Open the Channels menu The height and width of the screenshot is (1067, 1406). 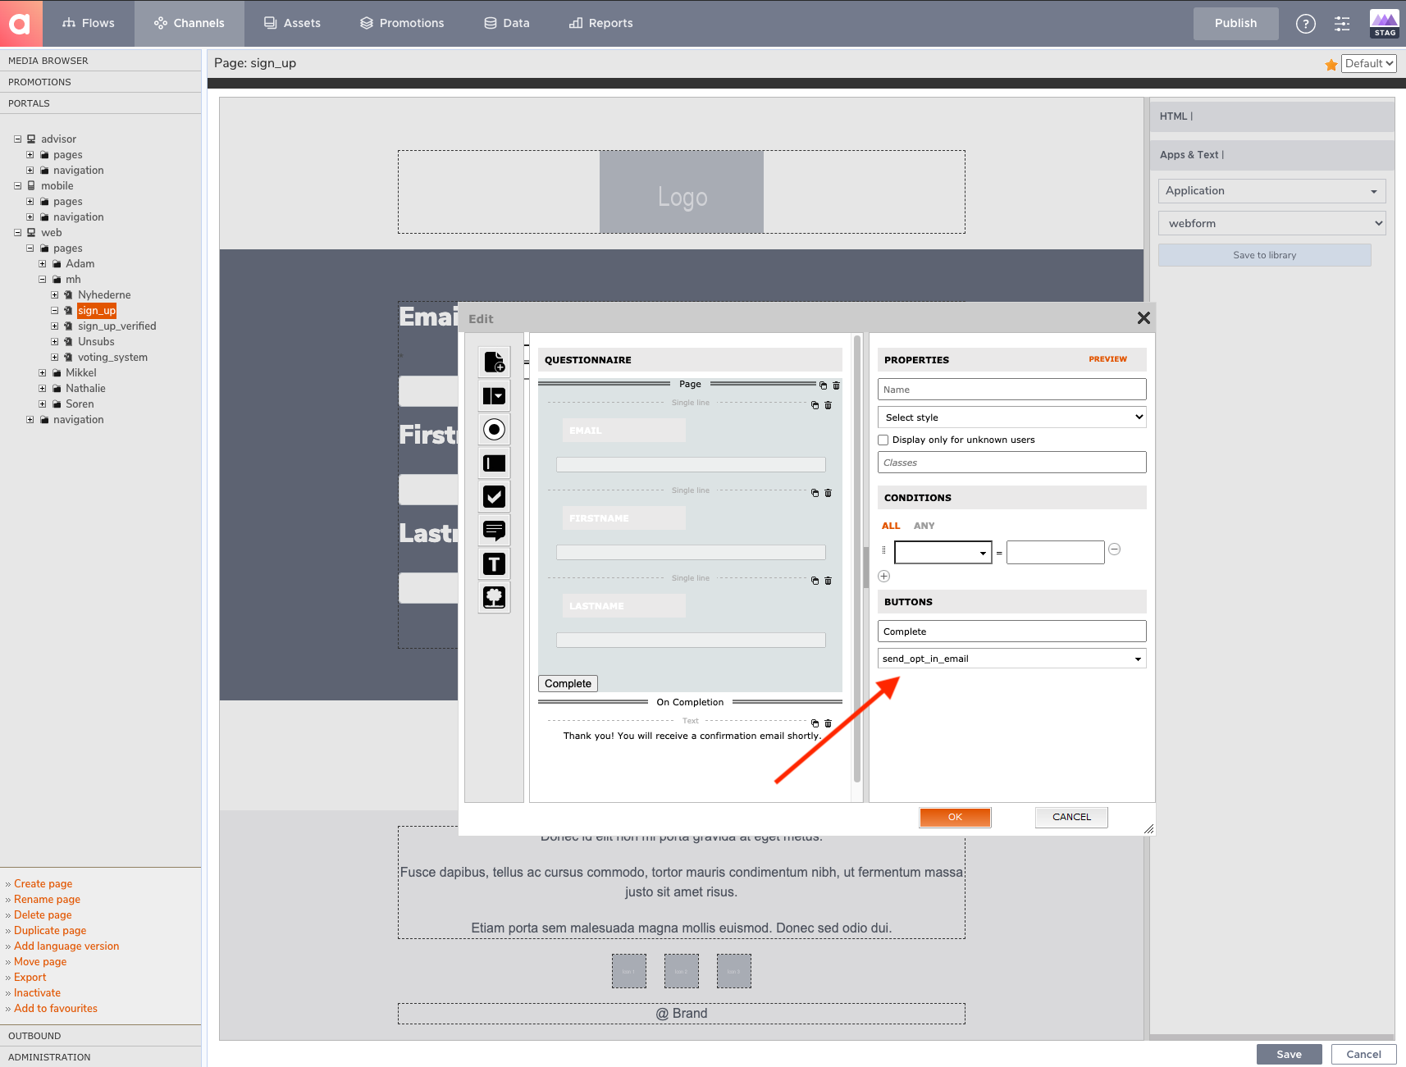(x=189, y=23)
